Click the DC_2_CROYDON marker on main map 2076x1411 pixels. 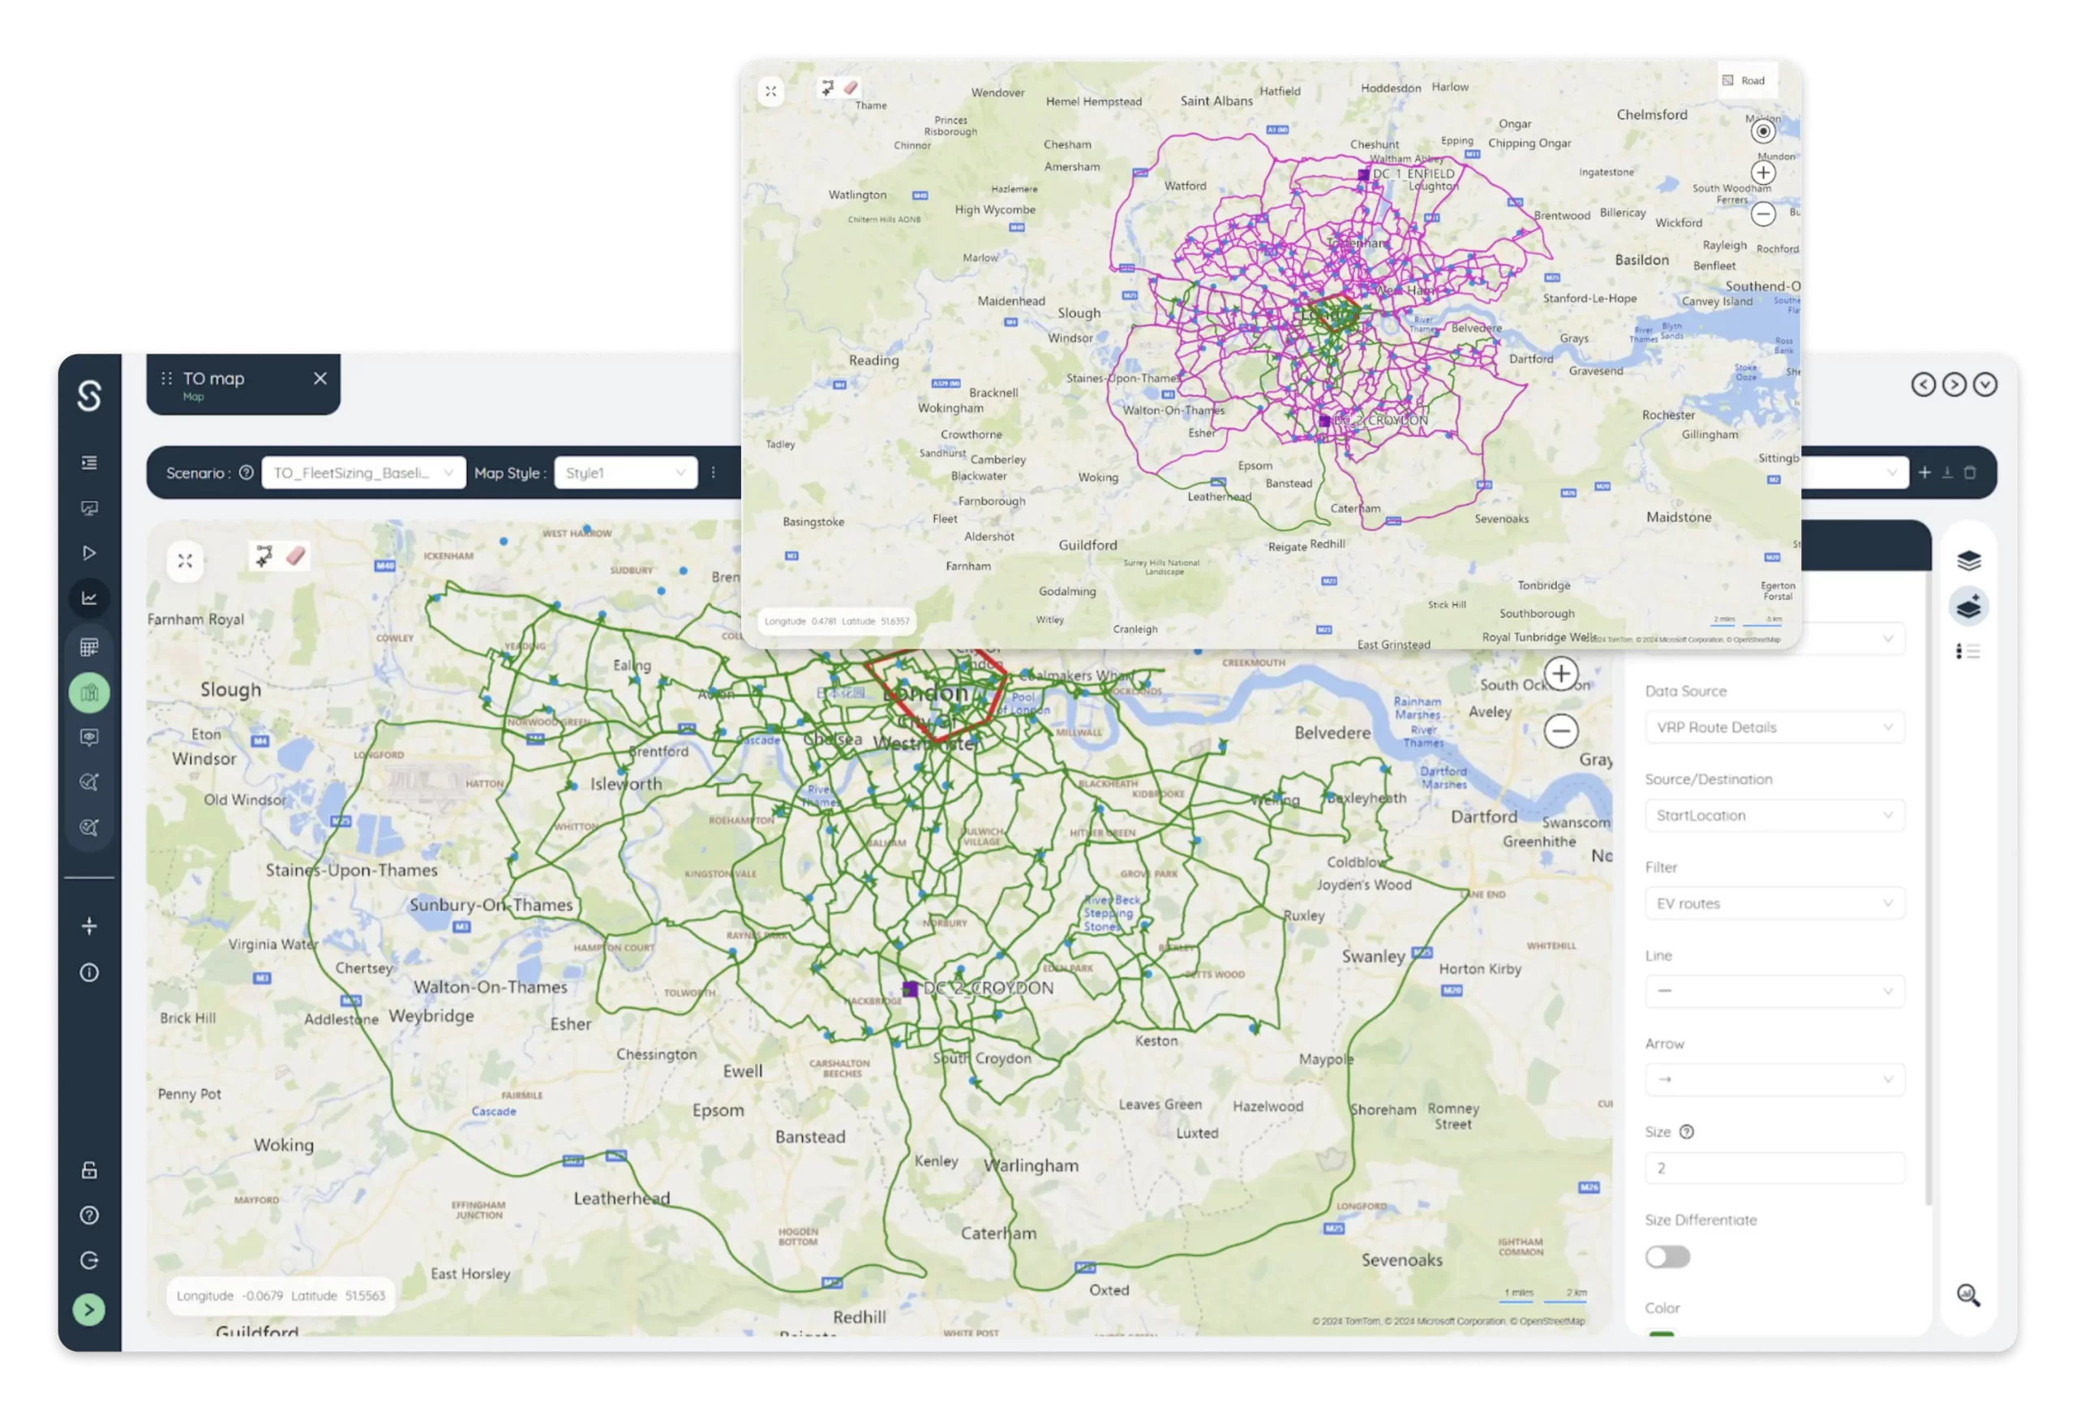pyautogui.click(x=909, y=989)
